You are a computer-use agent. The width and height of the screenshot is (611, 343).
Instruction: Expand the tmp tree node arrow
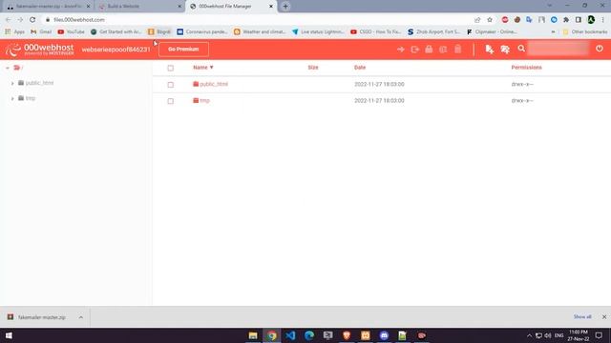pos(12,98)
